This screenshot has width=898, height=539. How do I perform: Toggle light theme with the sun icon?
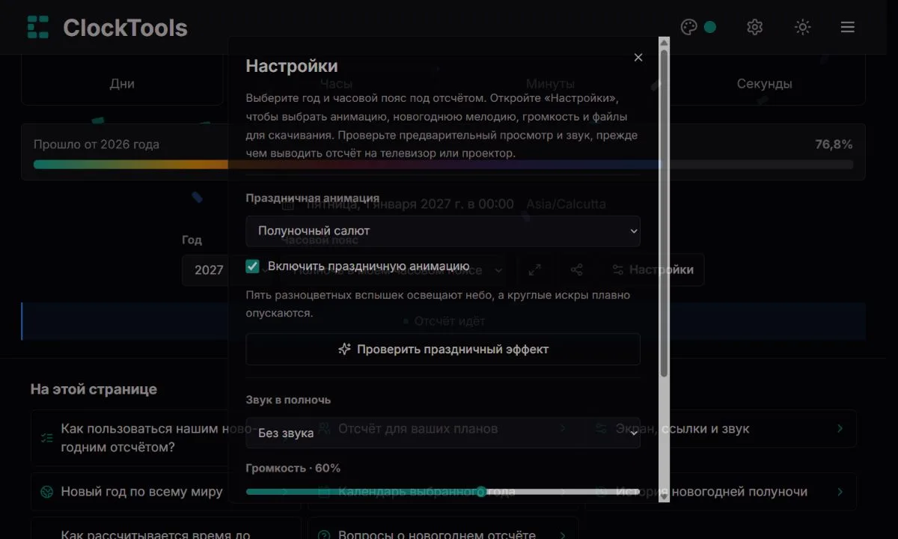point(802,27)
